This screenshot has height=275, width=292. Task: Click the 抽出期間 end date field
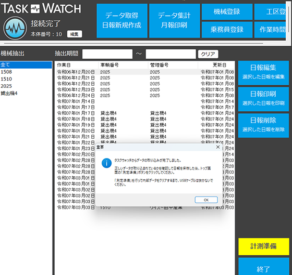coord(171,54)
